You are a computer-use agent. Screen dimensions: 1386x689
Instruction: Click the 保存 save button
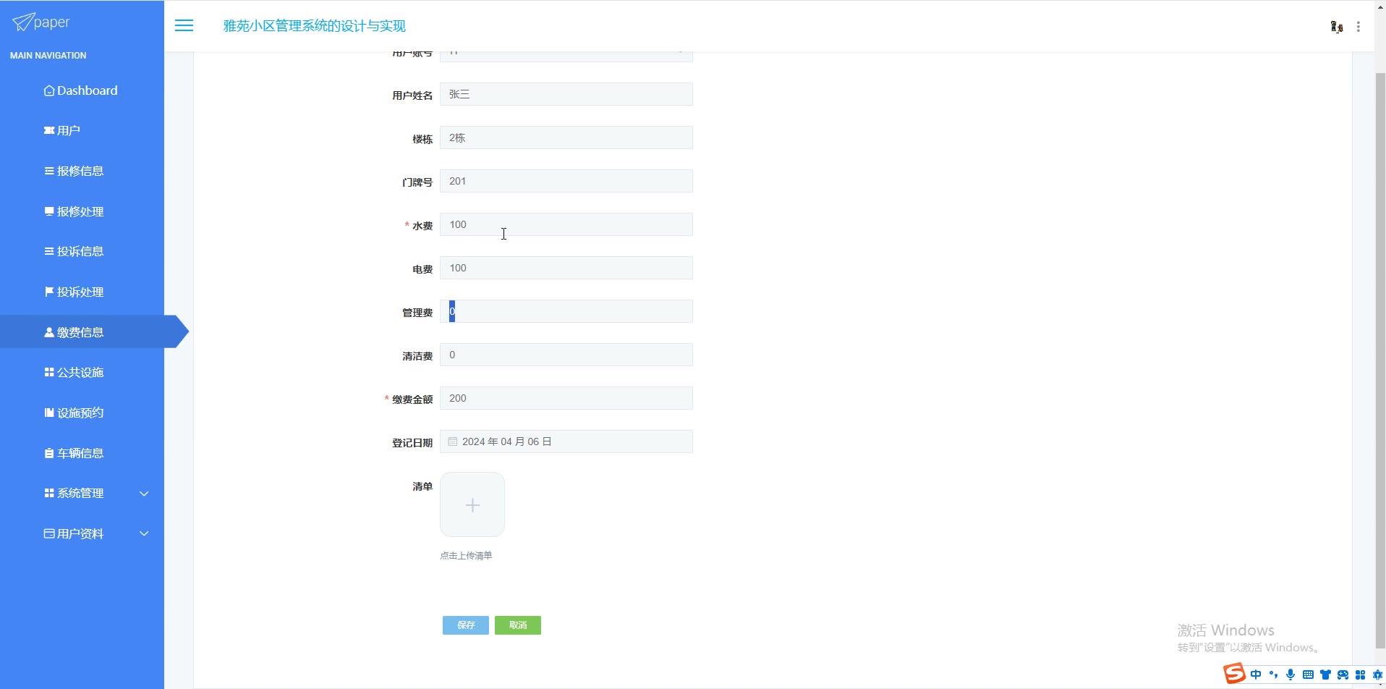pyautogui.click(x=466, y=625)
